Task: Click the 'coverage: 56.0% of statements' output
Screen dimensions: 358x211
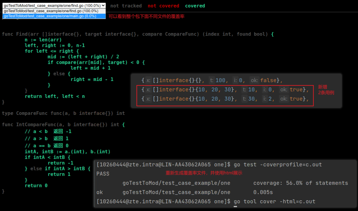Action: click(300, 183)
